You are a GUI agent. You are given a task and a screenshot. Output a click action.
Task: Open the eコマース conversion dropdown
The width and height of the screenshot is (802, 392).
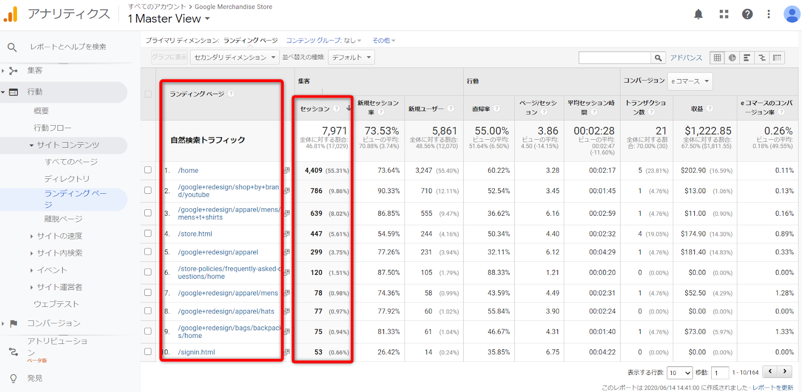(x=690, y=81)
